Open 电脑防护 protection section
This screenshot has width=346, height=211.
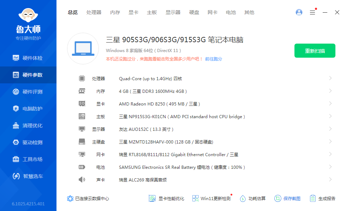(28, 109)
